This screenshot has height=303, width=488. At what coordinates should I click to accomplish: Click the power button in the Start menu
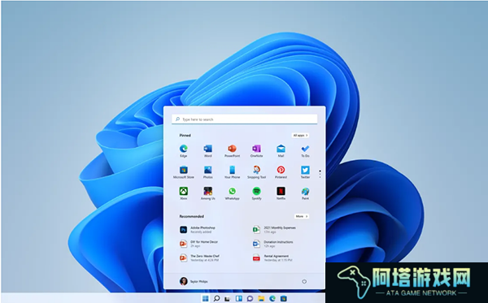(x=304, y=281)
